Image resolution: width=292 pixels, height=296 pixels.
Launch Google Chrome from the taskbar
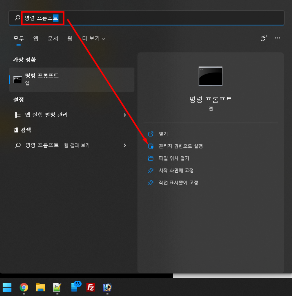tap(24, 287)
